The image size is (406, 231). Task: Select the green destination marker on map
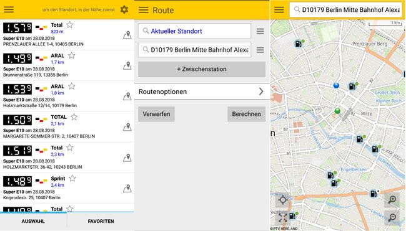[337, 111]
